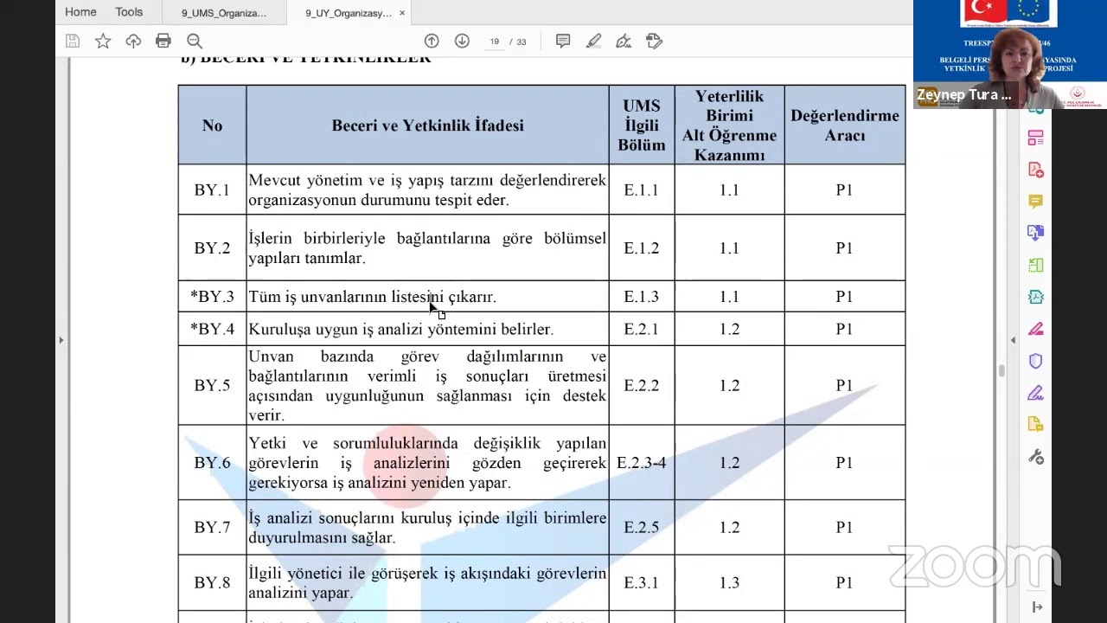This screenshot has width=1107, height=623.
Task: Open the find text magnifier
Action: click(195, 41)
